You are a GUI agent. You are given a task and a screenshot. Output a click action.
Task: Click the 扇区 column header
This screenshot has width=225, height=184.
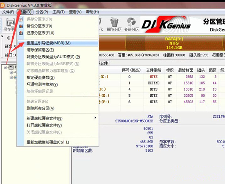pyautogui.click(x=212, y=70)
